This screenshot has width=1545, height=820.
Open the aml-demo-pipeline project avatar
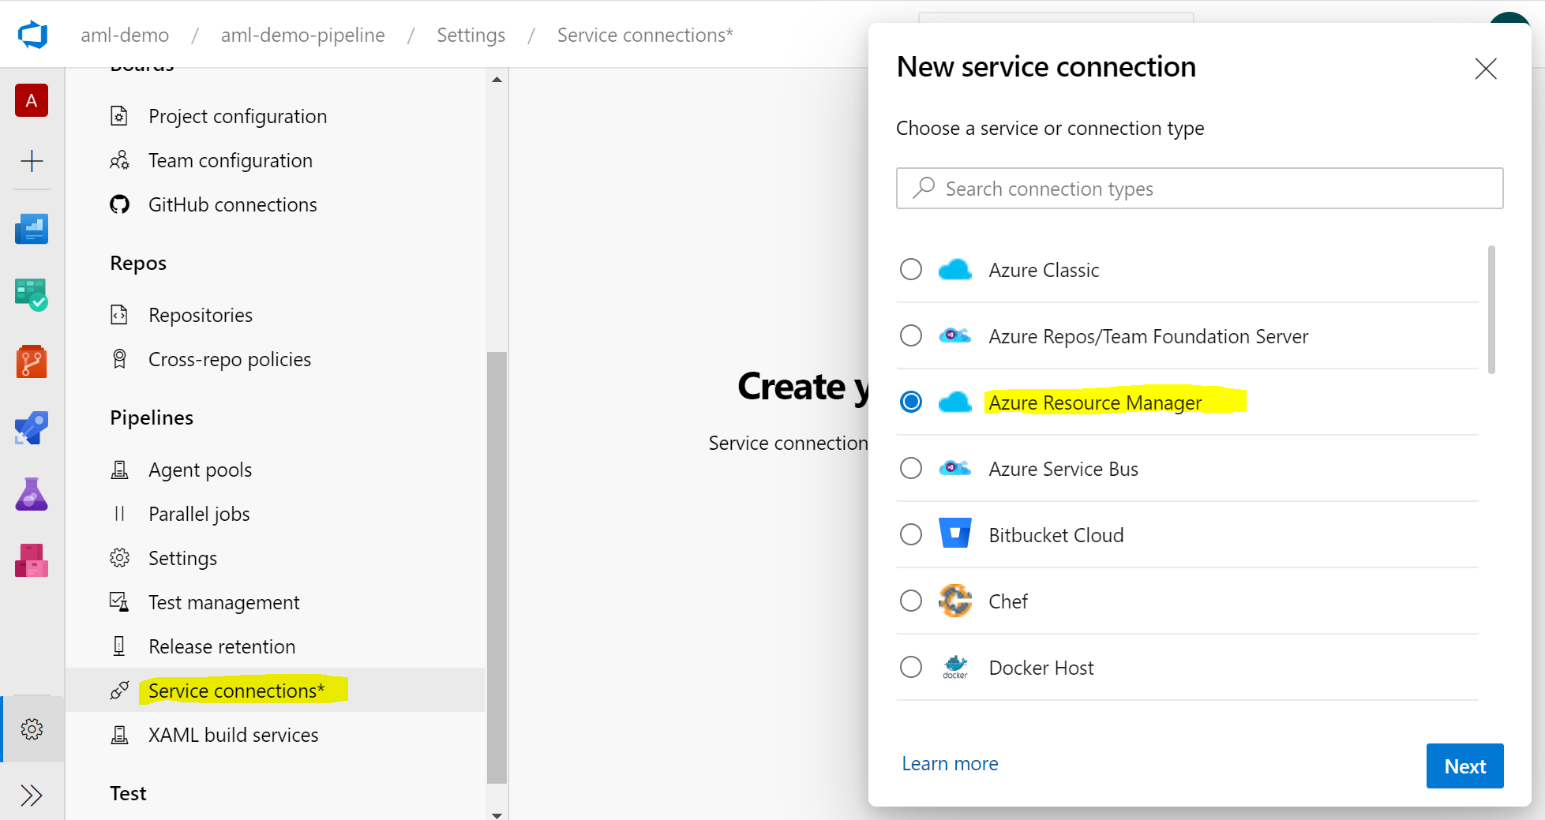pyautogui.click(x=32, y=101)
